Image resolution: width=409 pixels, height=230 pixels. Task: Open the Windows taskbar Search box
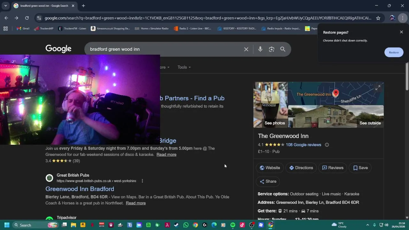coord(36,225)
